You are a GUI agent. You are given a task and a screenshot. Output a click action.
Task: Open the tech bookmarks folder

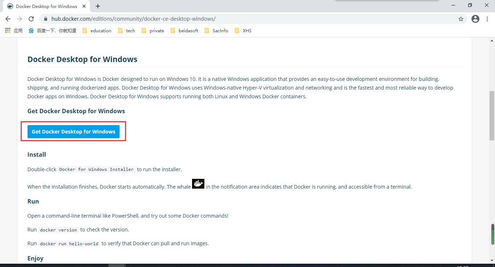point(126,31)
